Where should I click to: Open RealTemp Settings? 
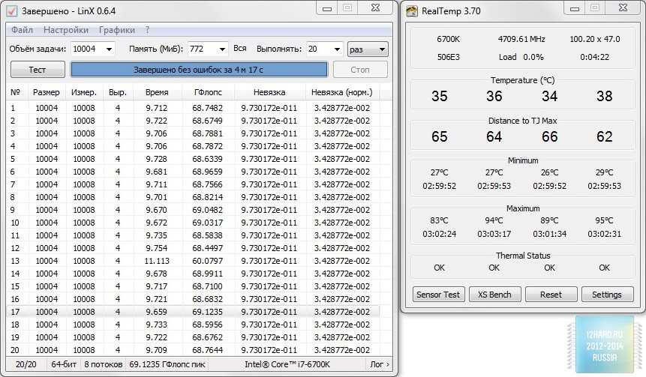pos(607,295)
